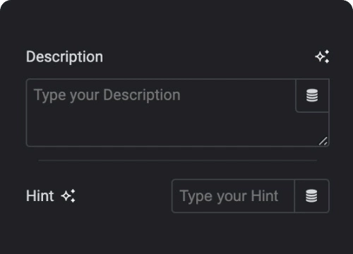Generate Description text with the AI icon
Image resolution: width=353 pixels, height=254 pixels.
322,56
